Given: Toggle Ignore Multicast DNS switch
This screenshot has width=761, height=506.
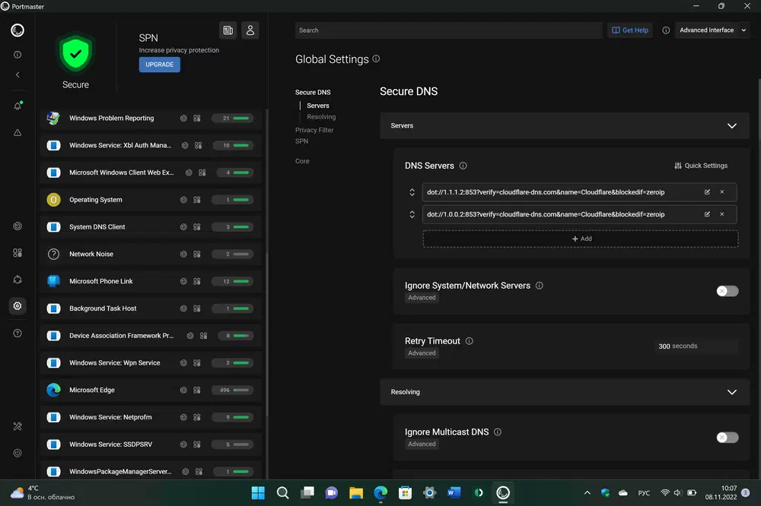Looking at the screenshot, I should (x=727, y=438).
